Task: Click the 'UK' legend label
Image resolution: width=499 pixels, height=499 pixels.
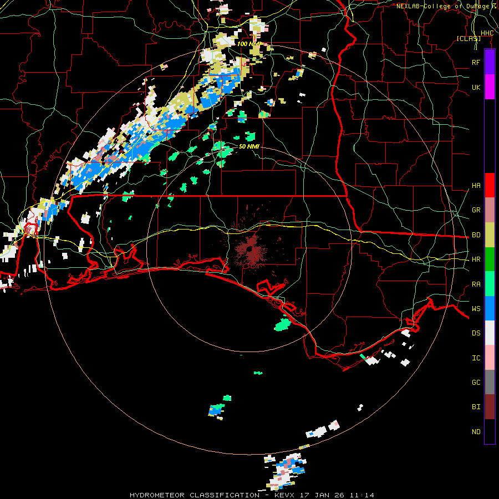Action: (476, 87)
